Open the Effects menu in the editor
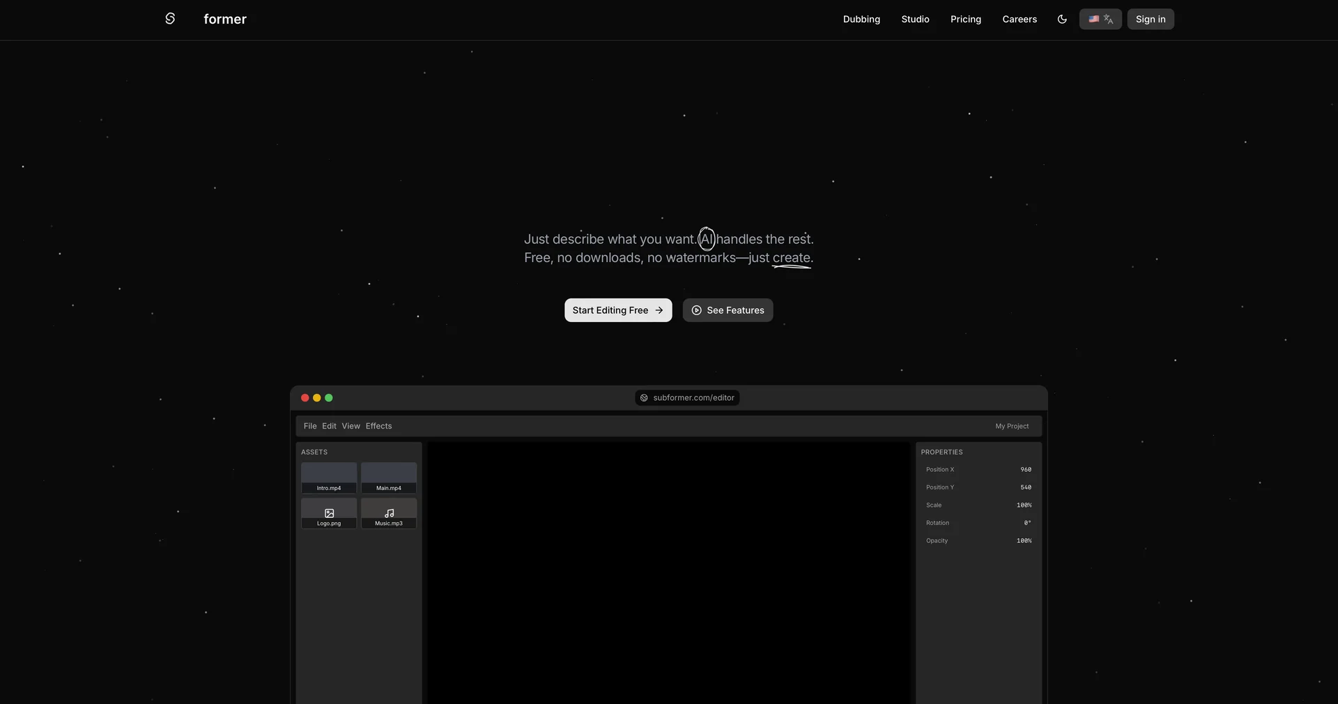The width and height of the screenshot is (1338, 704). pyautogui.click(x=378, y=426)
